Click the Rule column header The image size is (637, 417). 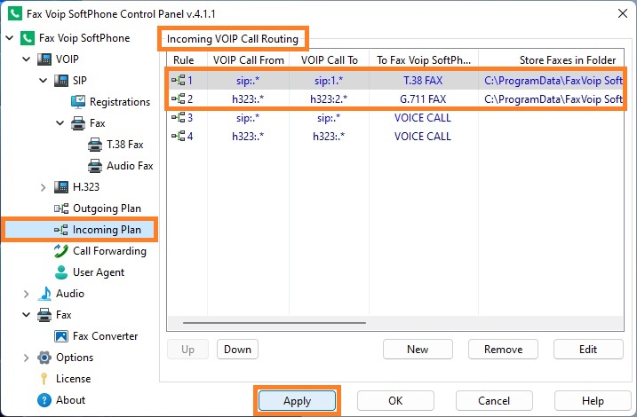(x=187, y=60)
